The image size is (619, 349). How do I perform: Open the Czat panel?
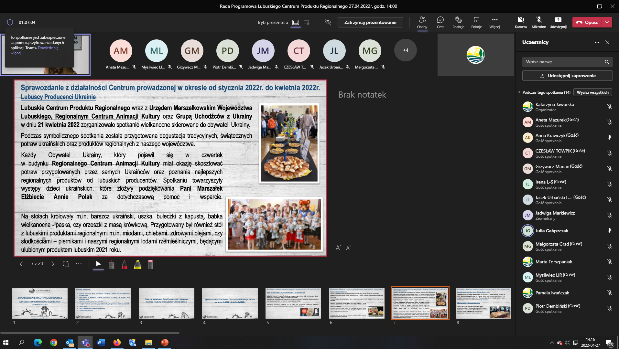[x=440, y=22]
